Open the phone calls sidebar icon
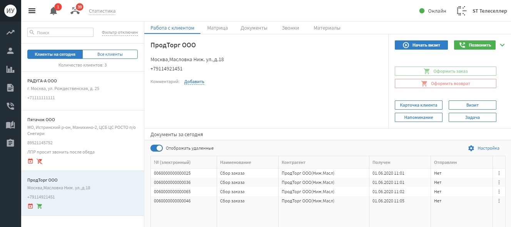511x227 pixels. pyautogui.click(x=10, y=106)
